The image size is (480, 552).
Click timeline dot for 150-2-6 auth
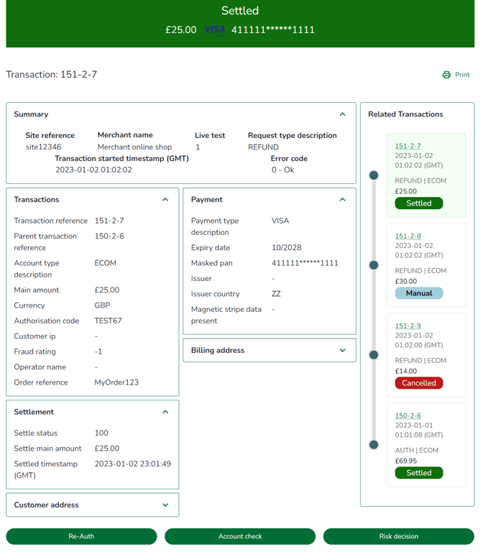coord(374,445)
